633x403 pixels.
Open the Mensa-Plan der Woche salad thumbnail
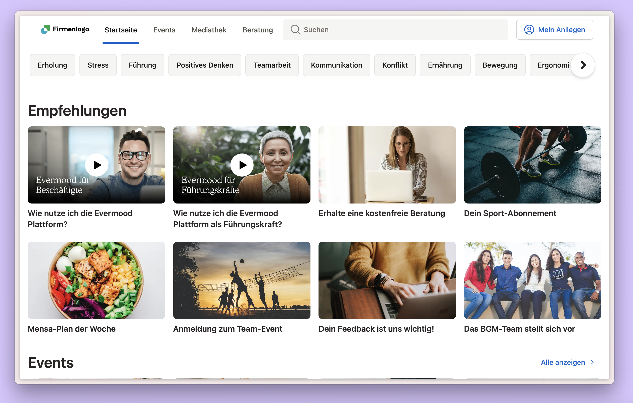96,280
